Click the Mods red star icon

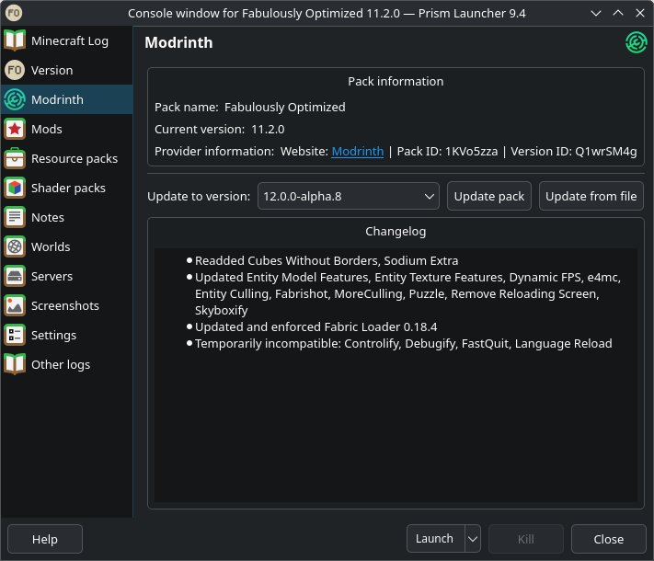[15, 129]
